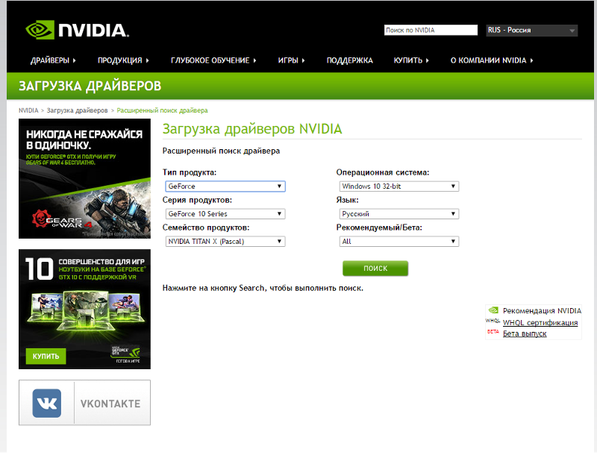Click the NVIDIA search input field
The width and height of the screenshot is (597, 455).
coord(431,30)
